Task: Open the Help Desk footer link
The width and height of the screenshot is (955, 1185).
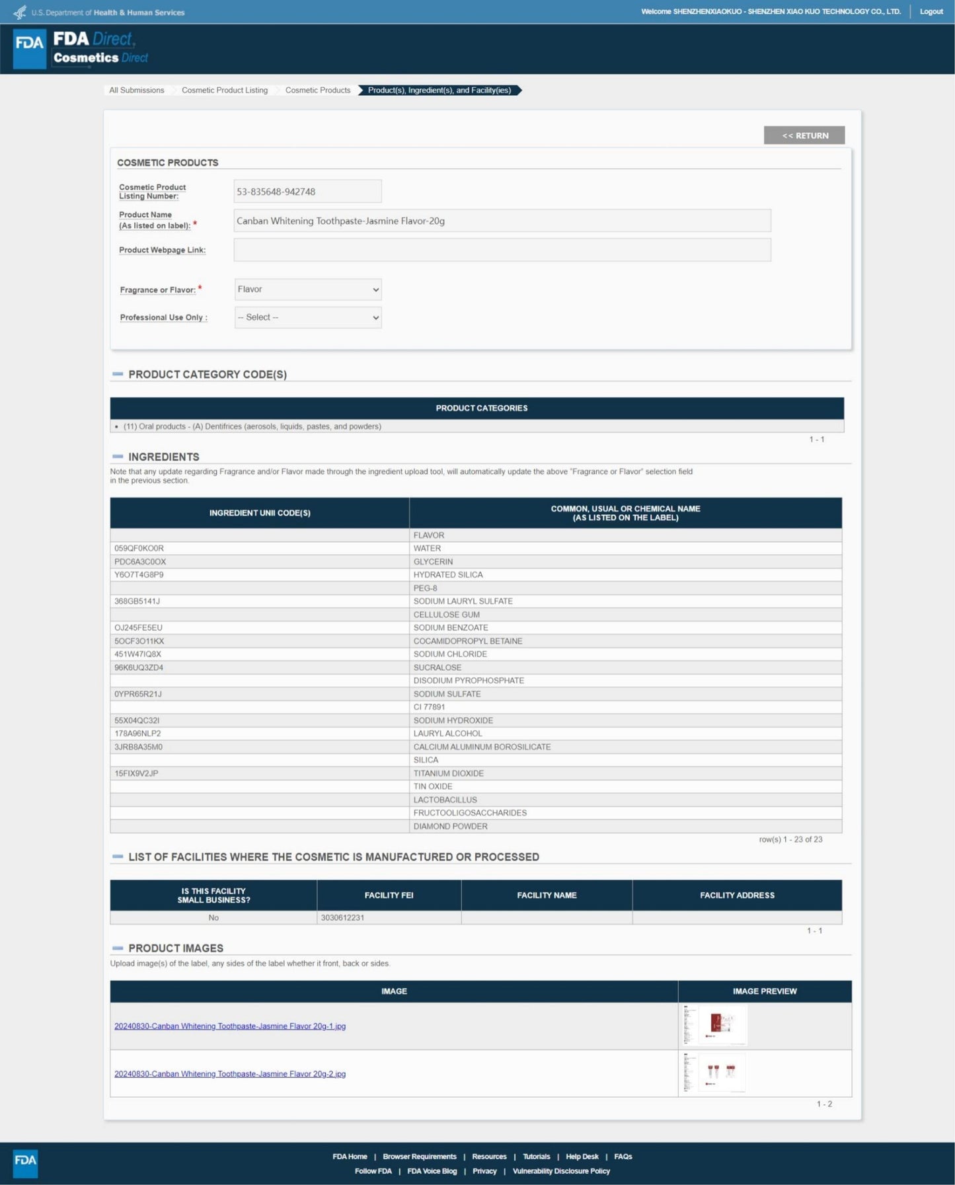Action: pos(582,1157)
